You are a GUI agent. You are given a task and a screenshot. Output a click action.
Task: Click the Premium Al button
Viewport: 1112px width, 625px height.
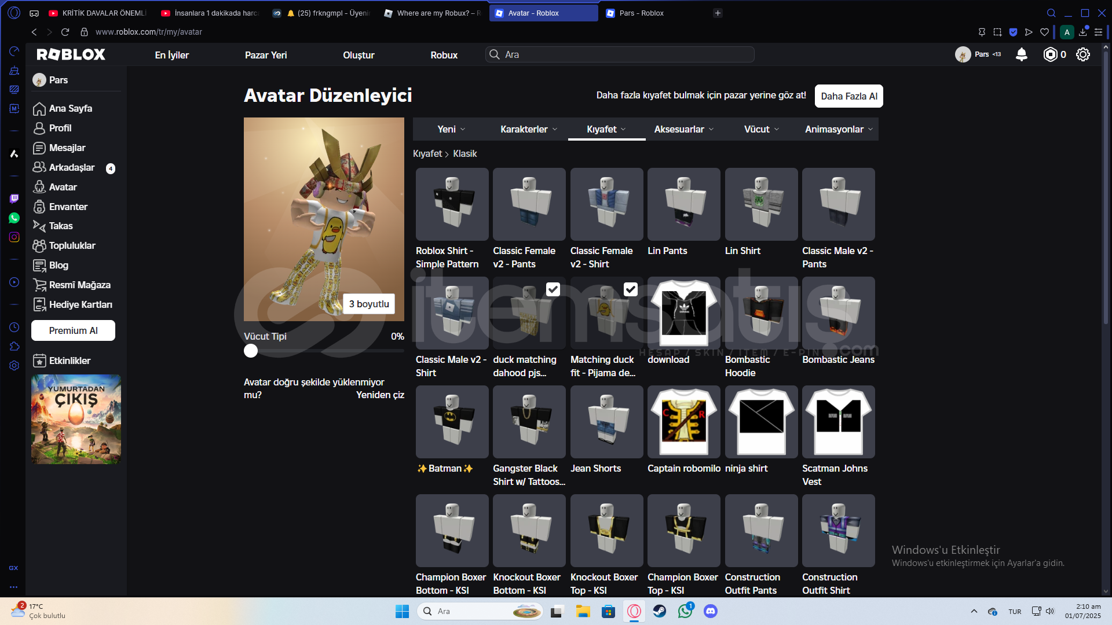tap(73, 330)
